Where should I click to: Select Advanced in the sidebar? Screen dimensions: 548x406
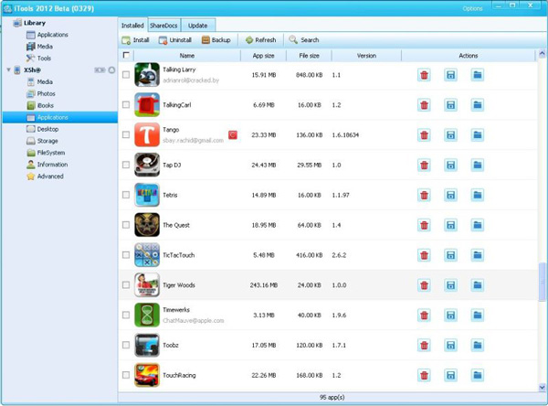pyautogui.click(x=45, y=176)
